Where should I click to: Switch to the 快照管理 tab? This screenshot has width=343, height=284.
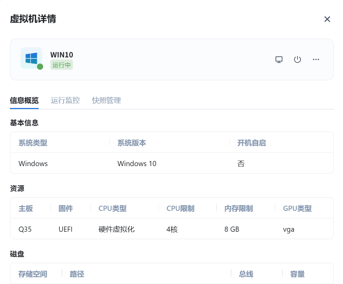[106, 100]
